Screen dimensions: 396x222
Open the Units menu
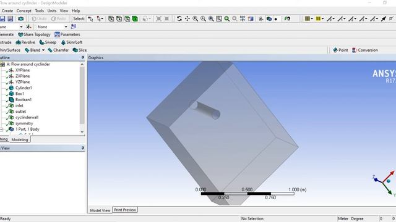point(52,11)
